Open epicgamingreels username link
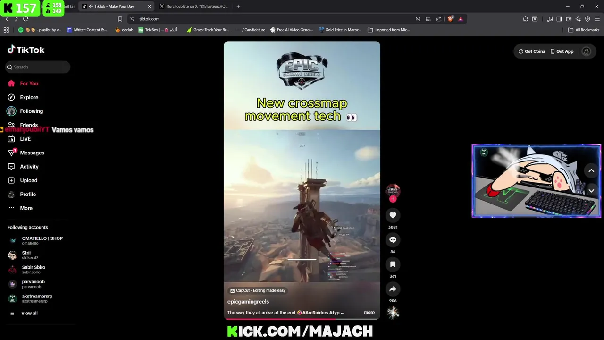604x340 pixels. (x=248, y=302)
